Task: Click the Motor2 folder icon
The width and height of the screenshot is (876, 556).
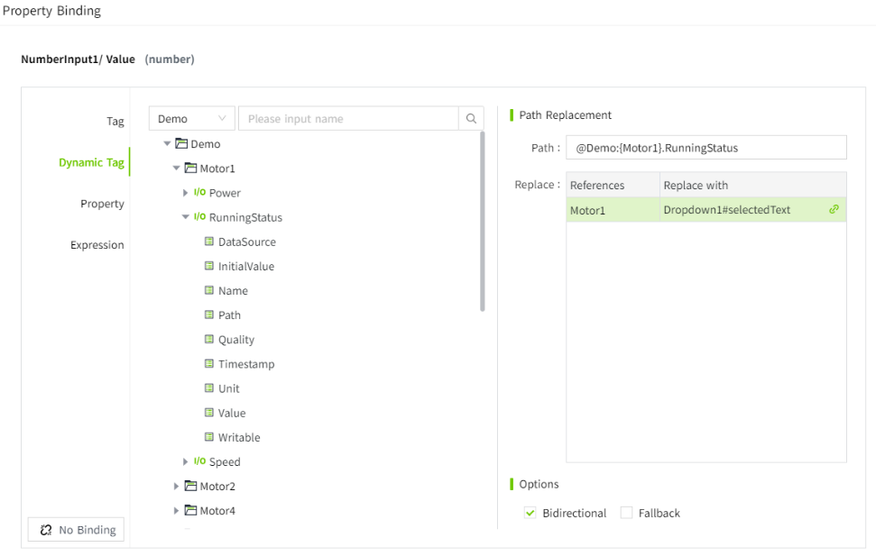Action: [190, 487]
